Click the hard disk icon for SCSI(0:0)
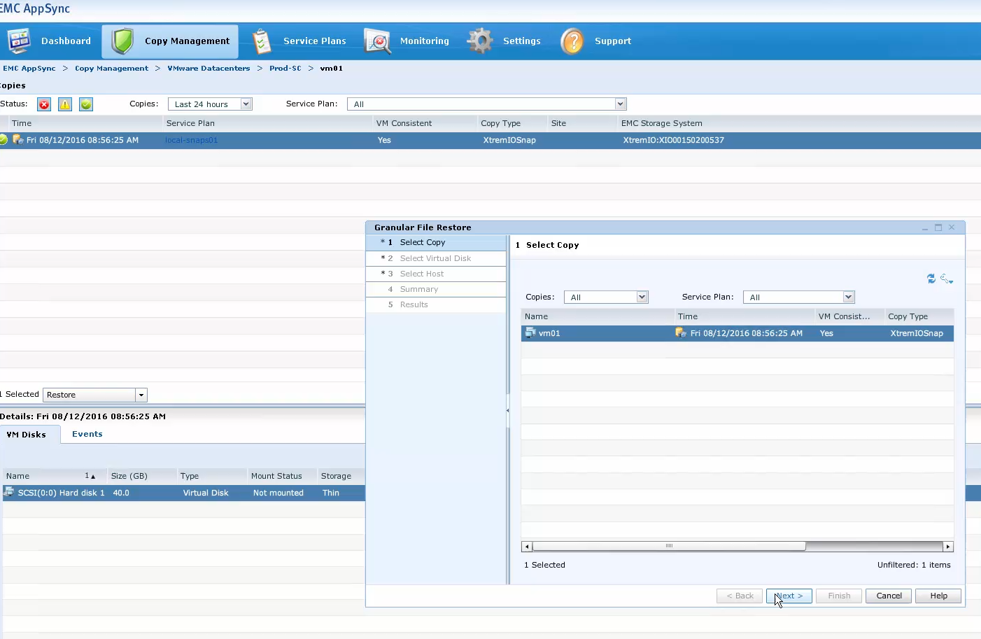The width and height of the screenshot is (981, 639). tap(9, 493)
